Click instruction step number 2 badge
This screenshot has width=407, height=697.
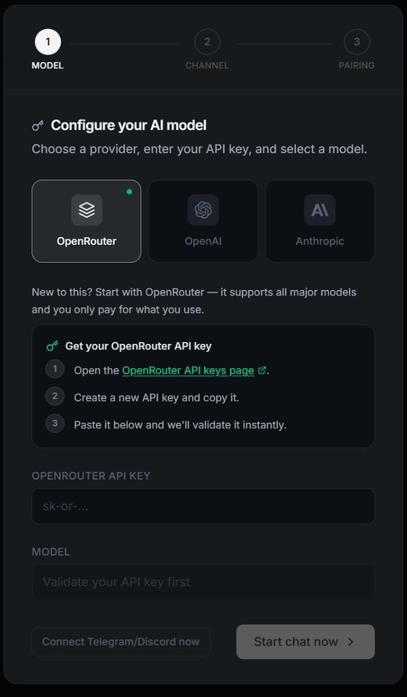pos(55,397)
